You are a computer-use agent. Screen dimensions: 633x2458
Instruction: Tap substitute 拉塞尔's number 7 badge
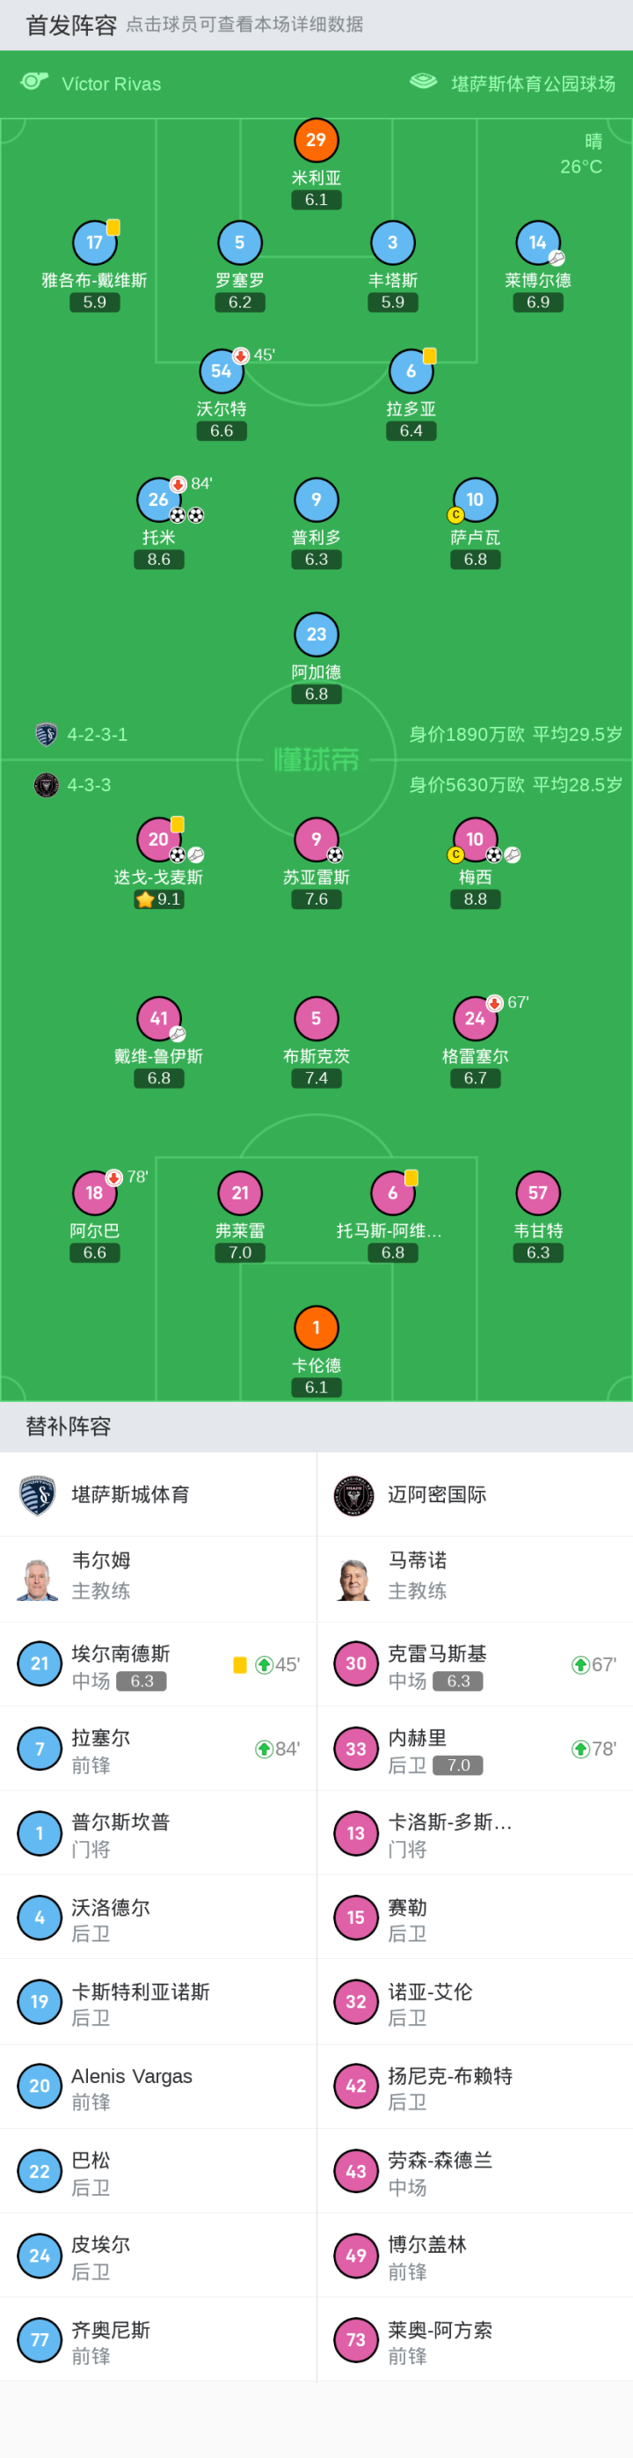point(39,1749)
